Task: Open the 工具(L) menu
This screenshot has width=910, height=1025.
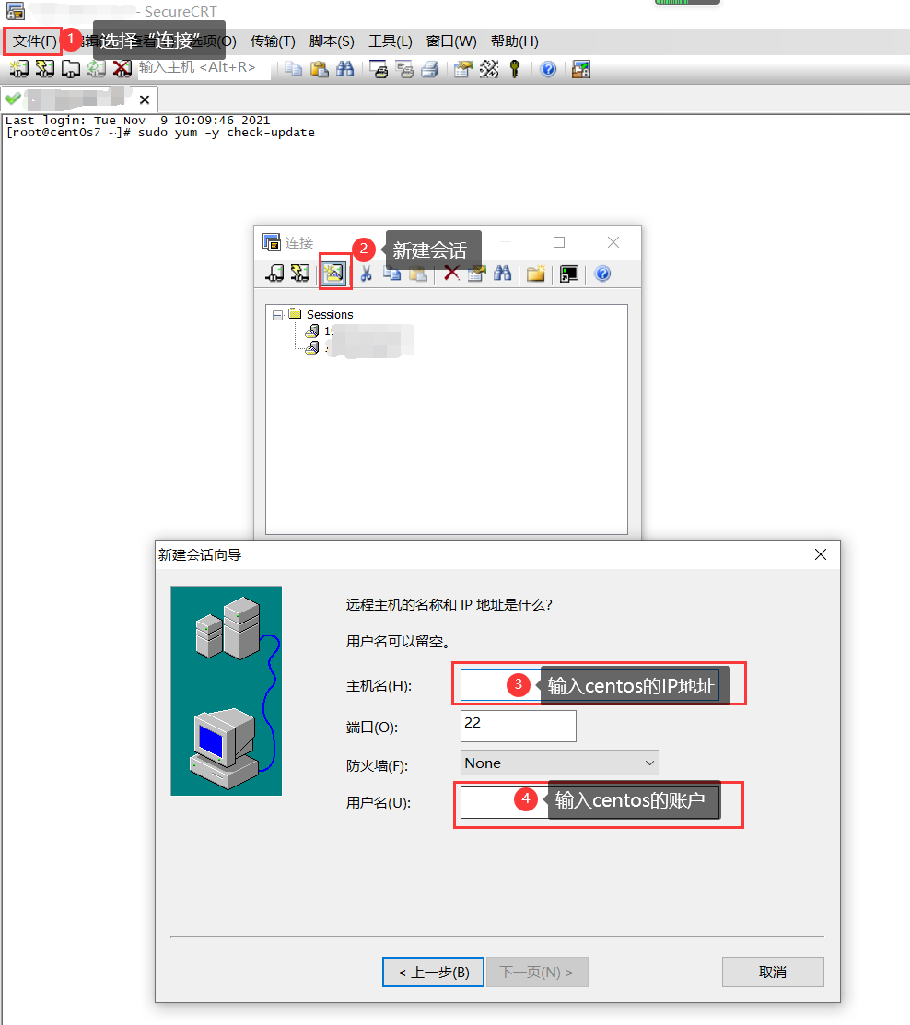Action: point(391,41)
